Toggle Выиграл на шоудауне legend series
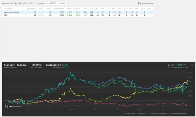The image size is (196, 117). click(x=158, y=114)
